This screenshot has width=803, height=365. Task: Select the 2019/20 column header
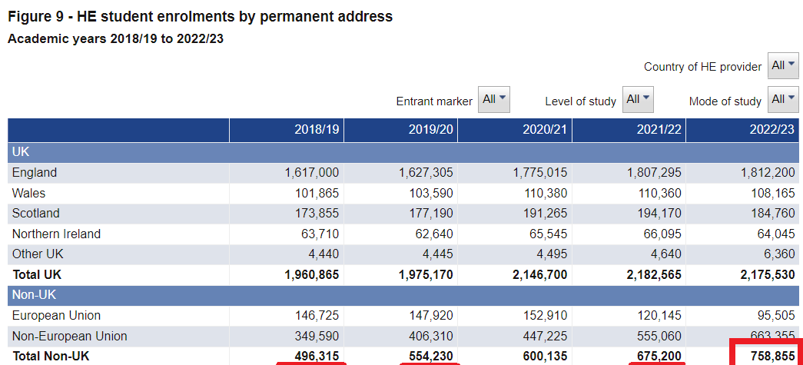(430, 130)
